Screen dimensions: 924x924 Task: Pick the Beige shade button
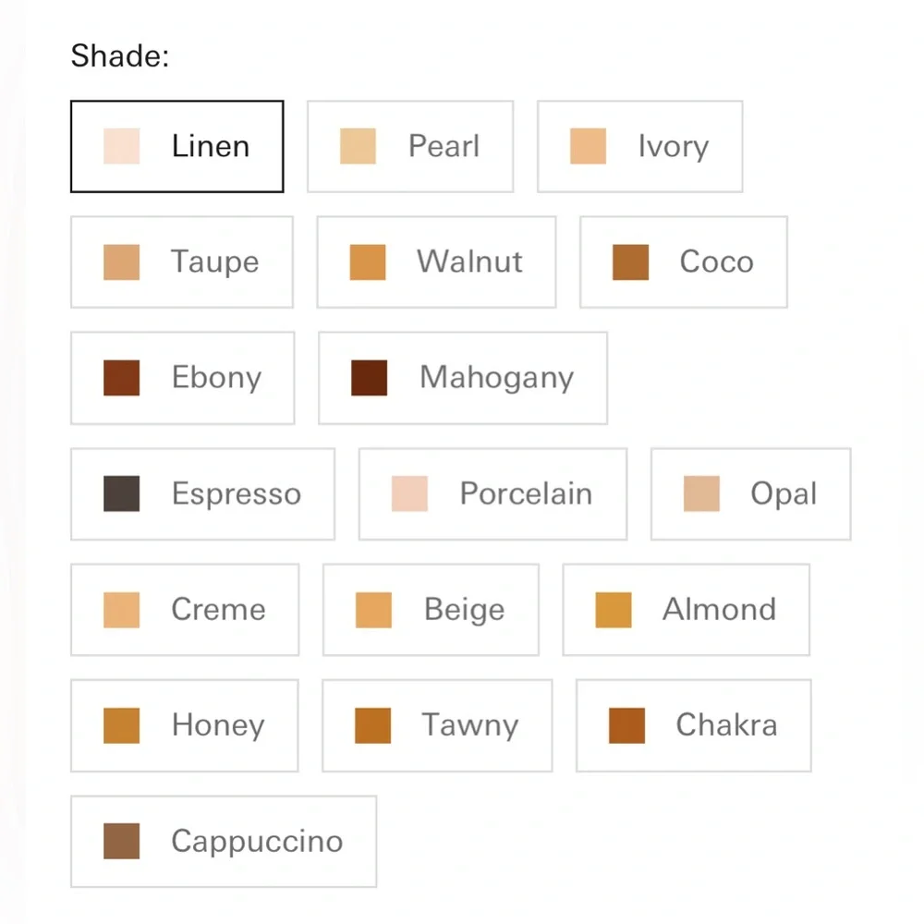(x=431, y=609)
